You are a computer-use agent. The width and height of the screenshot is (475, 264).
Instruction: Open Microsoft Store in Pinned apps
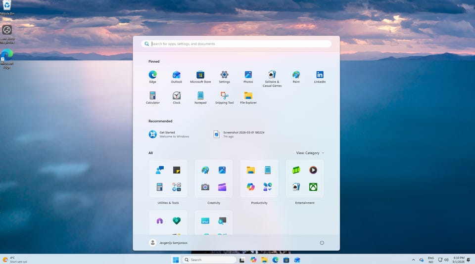point(200,77)
